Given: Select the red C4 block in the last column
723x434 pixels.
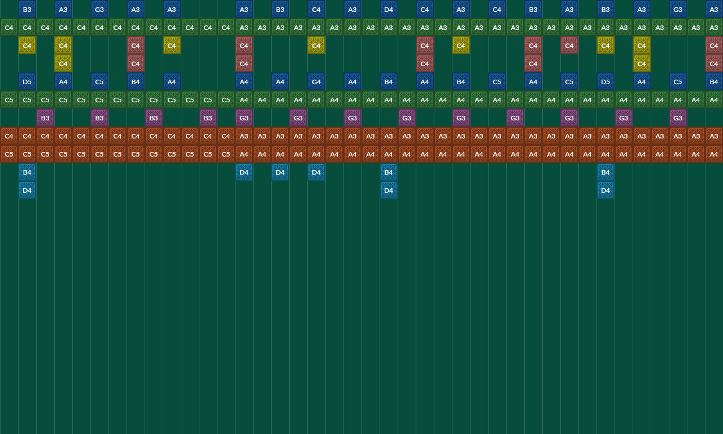Looking at the screenshot, I should point(714,46).
